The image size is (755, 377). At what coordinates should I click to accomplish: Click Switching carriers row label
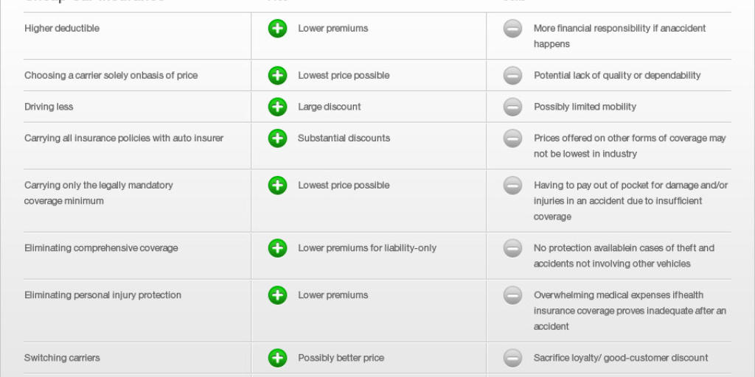click(x=62, y=358)
